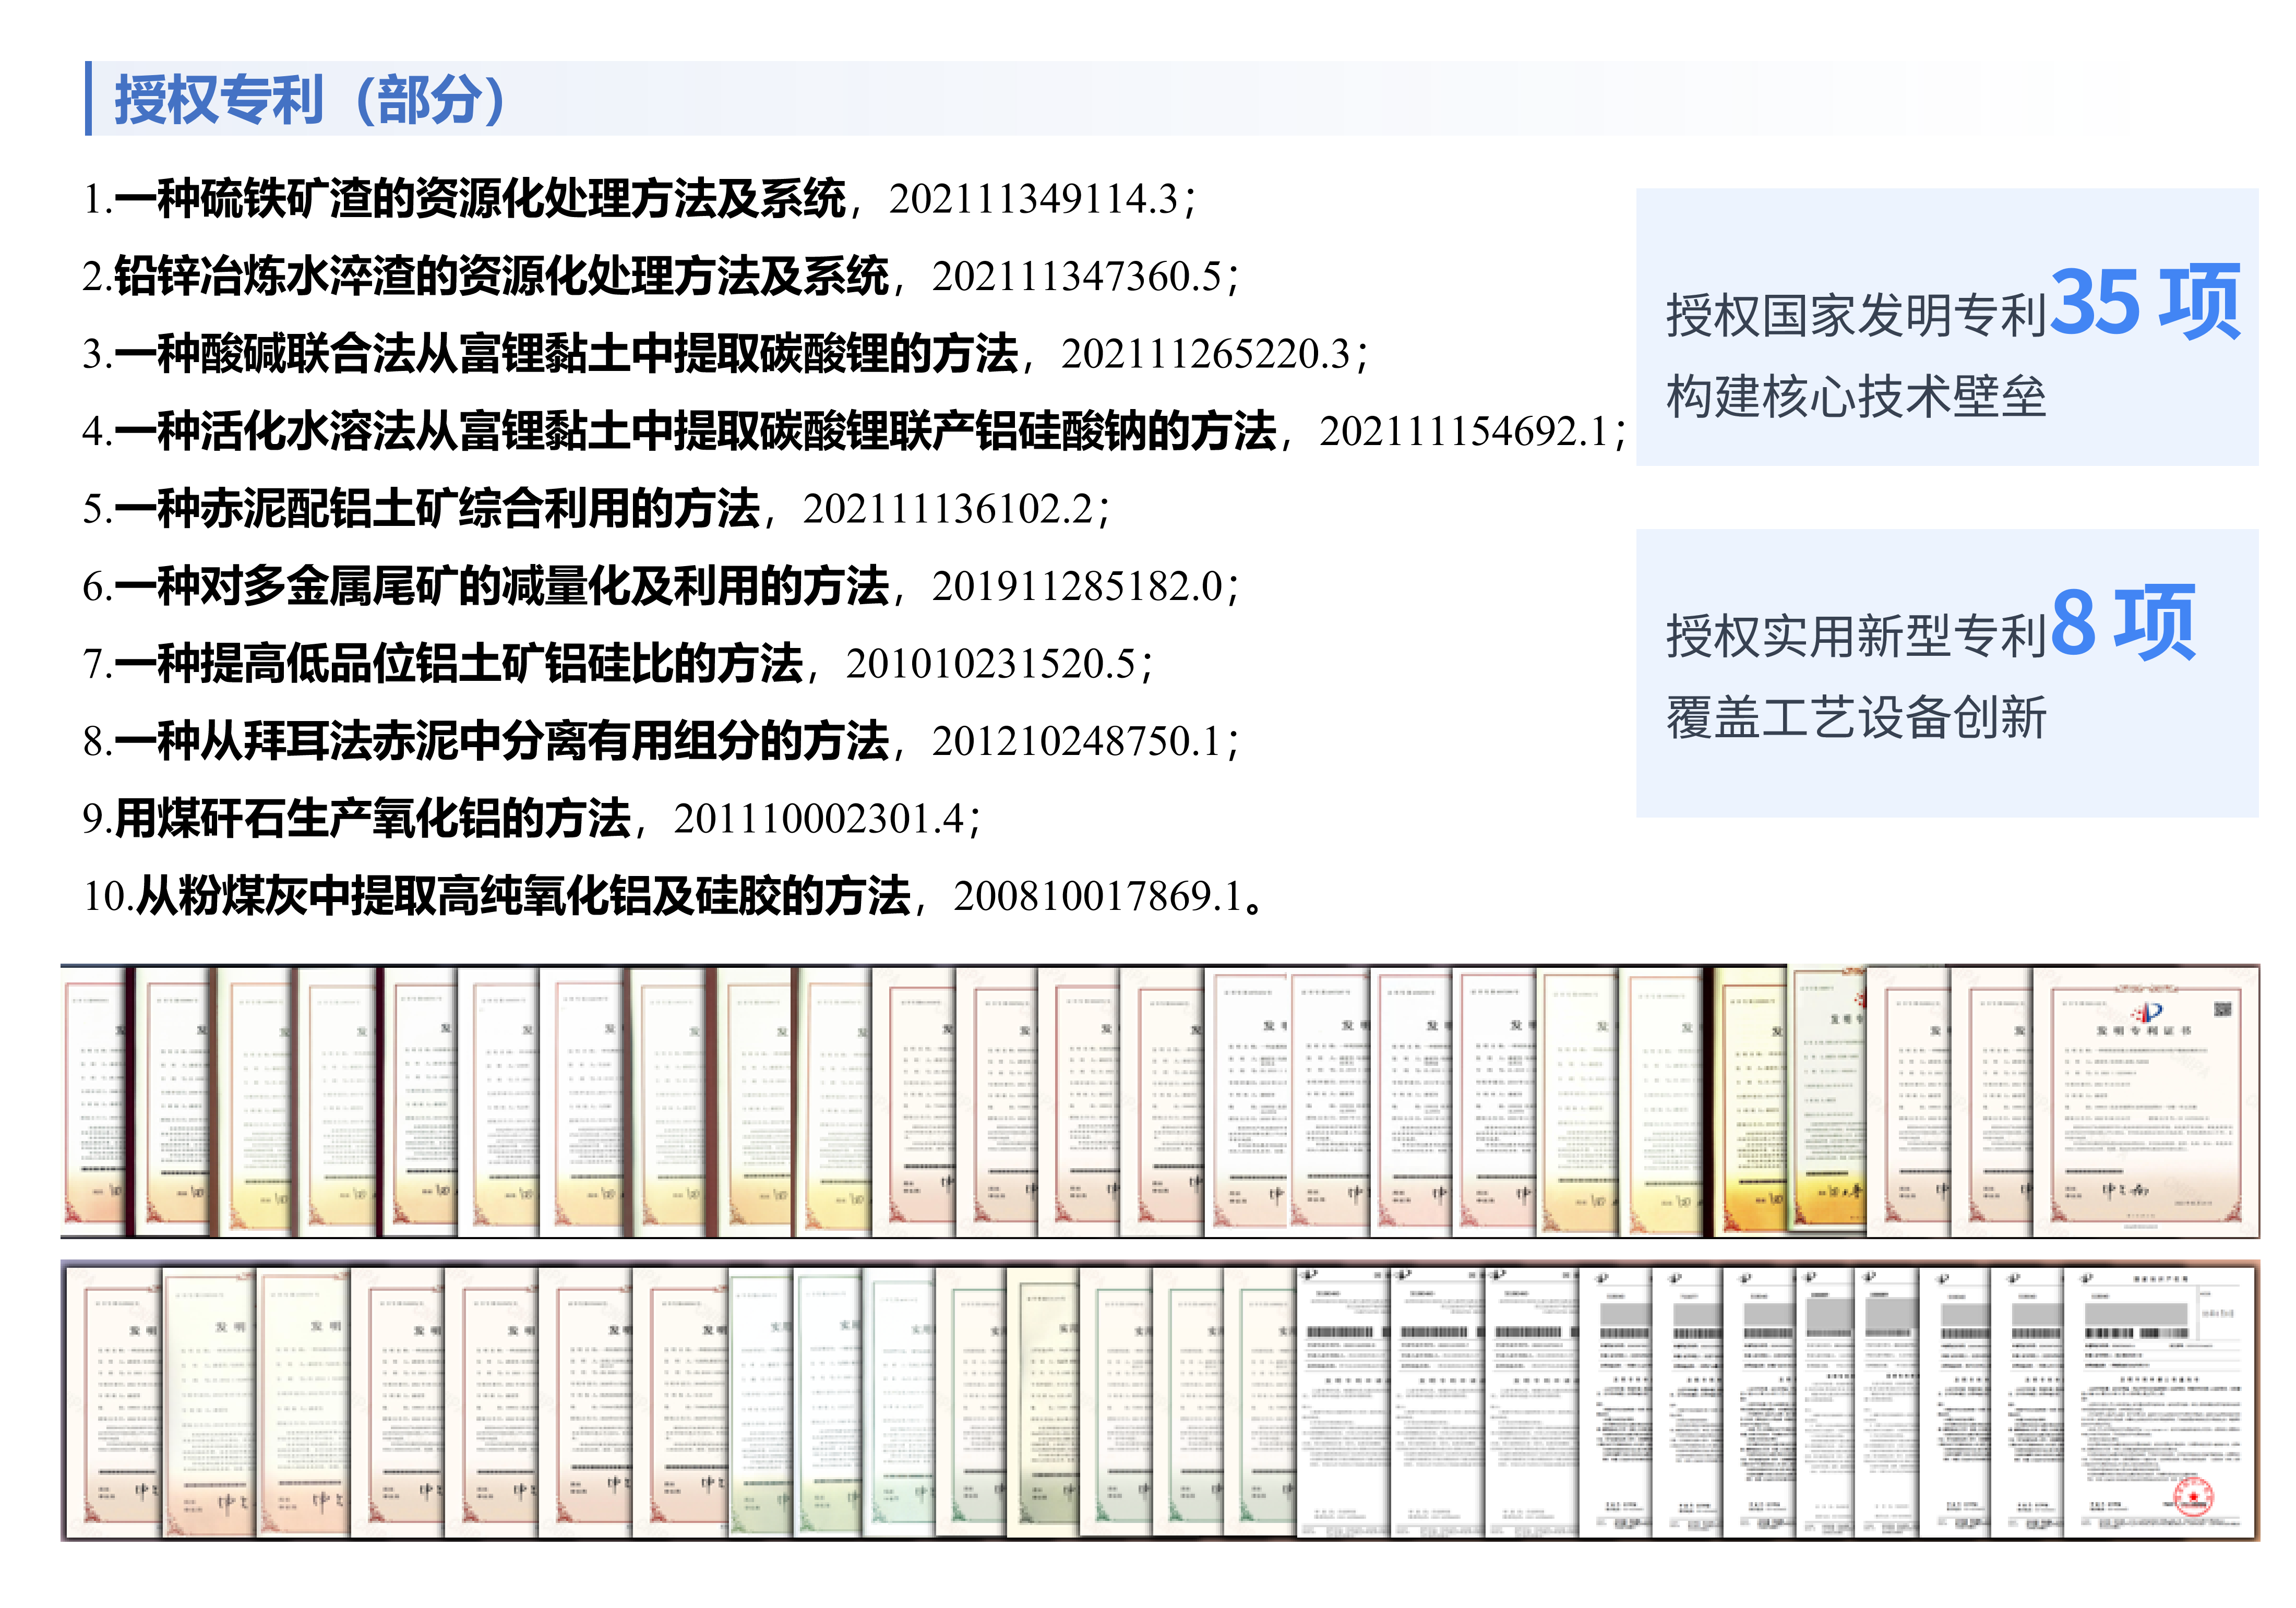Click patent number 201911285182.0
Image resolution: width=2296 pixels, height=1608 pixels.
[x=1077, y=587]
